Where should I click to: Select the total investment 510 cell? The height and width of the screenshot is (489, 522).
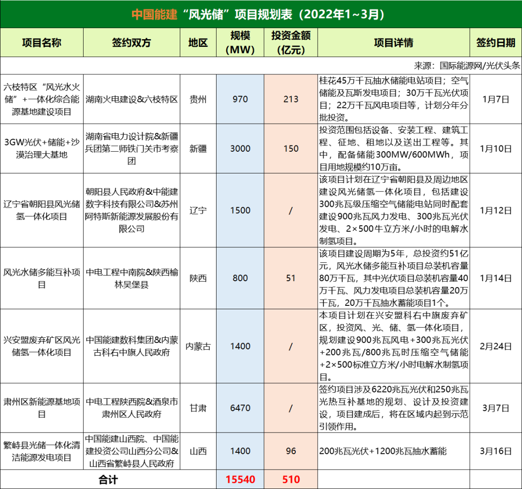pyautogui.click(x=290, y=479)
